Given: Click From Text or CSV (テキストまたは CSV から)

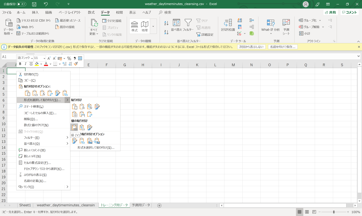Looking at the screenshot, I should [x=33, y=20].
